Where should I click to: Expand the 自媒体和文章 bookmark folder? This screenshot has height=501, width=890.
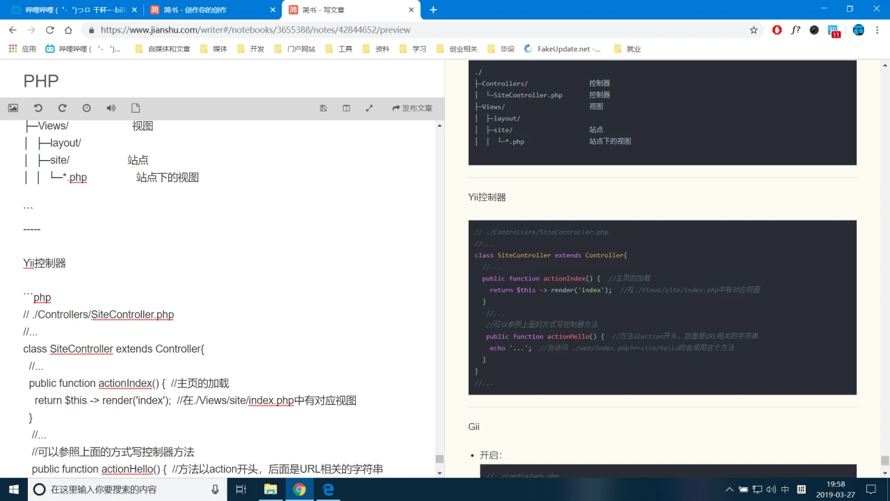click(x=162, y=49)
